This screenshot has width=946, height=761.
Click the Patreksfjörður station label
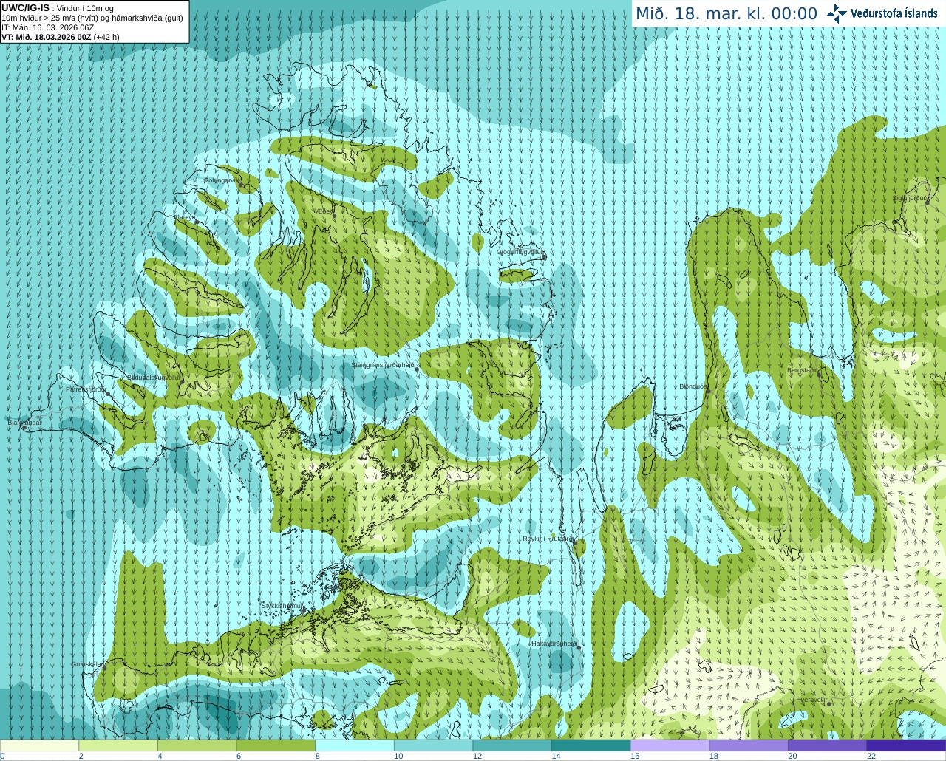coord(86,389)
